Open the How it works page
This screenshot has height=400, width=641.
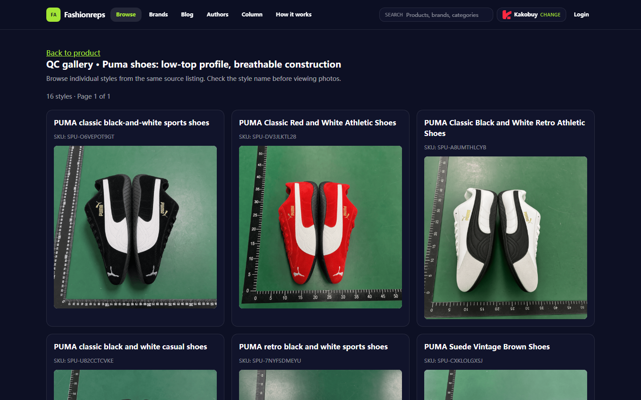(294, 15)
